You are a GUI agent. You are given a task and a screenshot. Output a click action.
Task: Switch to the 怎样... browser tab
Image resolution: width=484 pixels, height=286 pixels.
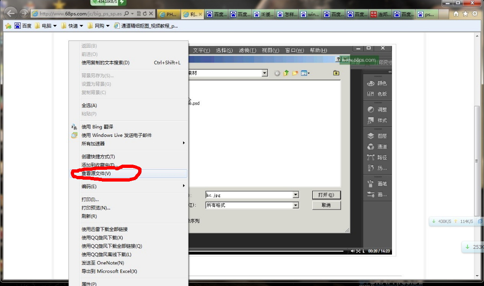point(287,14)
